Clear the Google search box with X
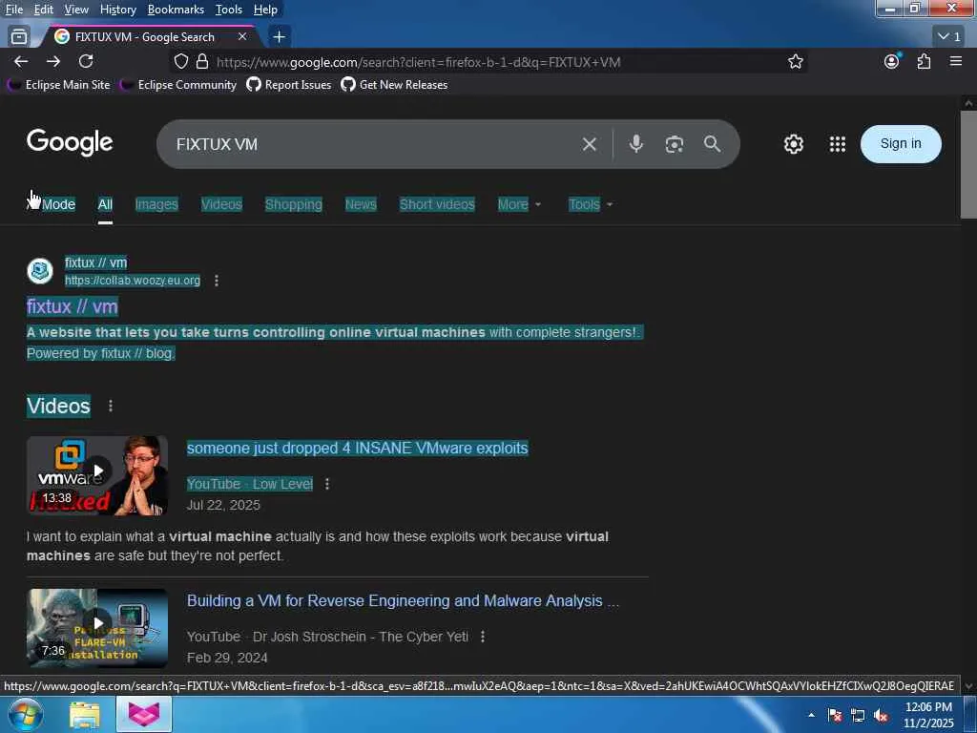The height and width of the screenshot is (733, 977). tap(589, 144)
